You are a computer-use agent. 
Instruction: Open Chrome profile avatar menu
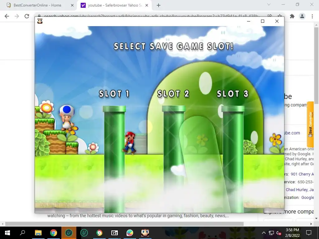coord(302,16)
